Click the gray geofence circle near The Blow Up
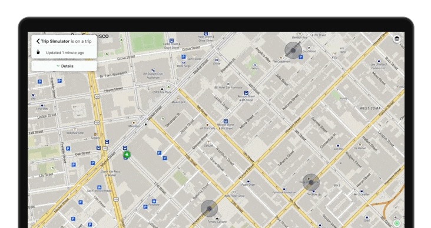Screen dimensions: 431x228 click(x=311, y=182)
